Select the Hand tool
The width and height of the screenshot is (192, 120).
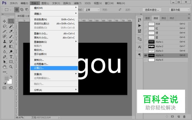pyautogui.click(x=4, y=67)
